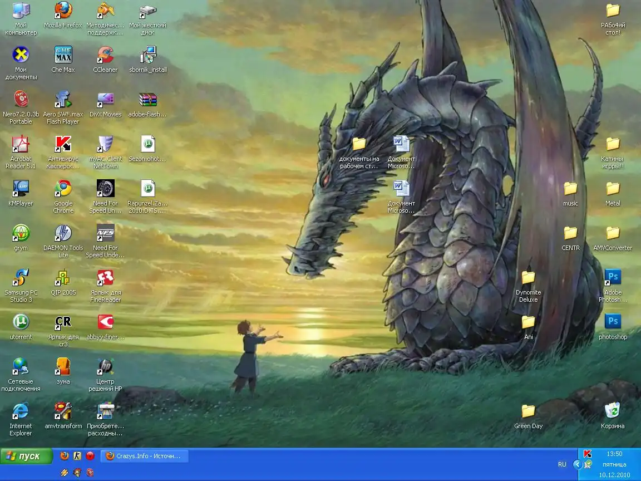
Task: Open Mozilla Firefox desktop shortcut
Action: coord(63,11)
